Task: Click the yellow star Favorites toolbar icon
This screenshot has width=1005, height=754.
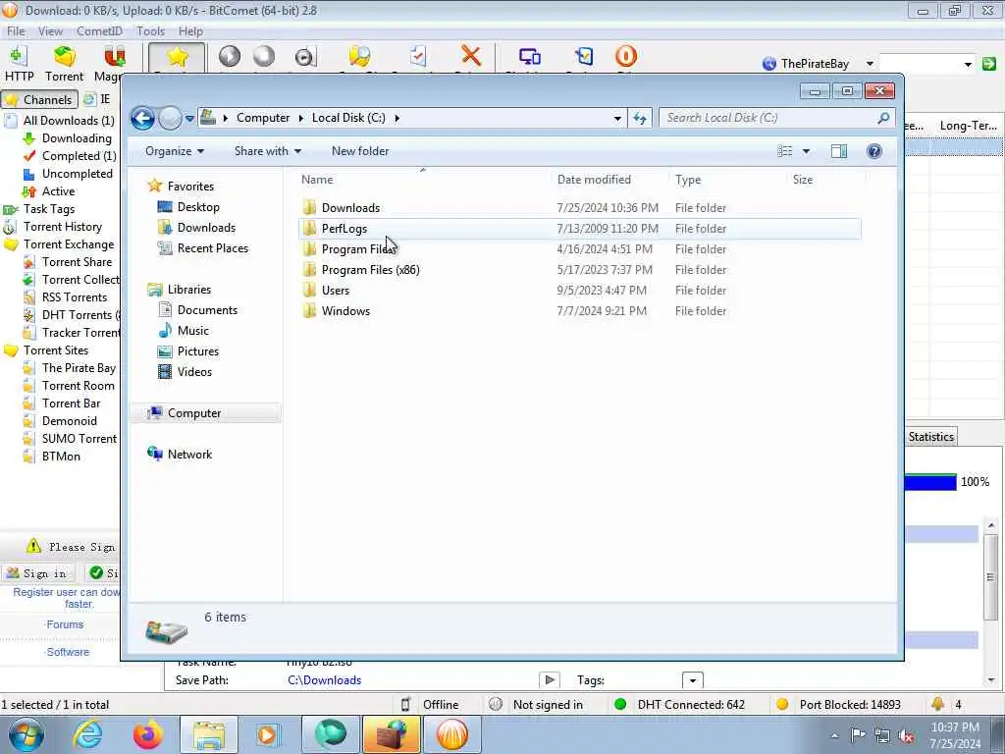Action: pos(177,57)
